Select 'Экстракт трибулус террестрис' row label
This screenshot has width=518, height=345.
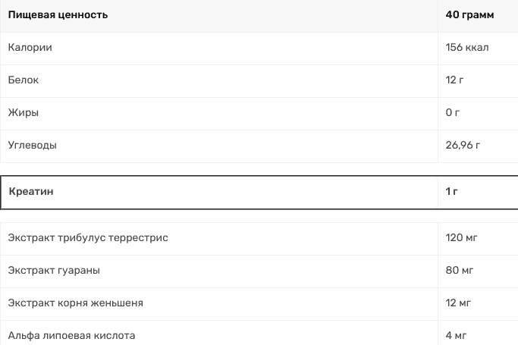pyautogui.click(x=88, y=237)
